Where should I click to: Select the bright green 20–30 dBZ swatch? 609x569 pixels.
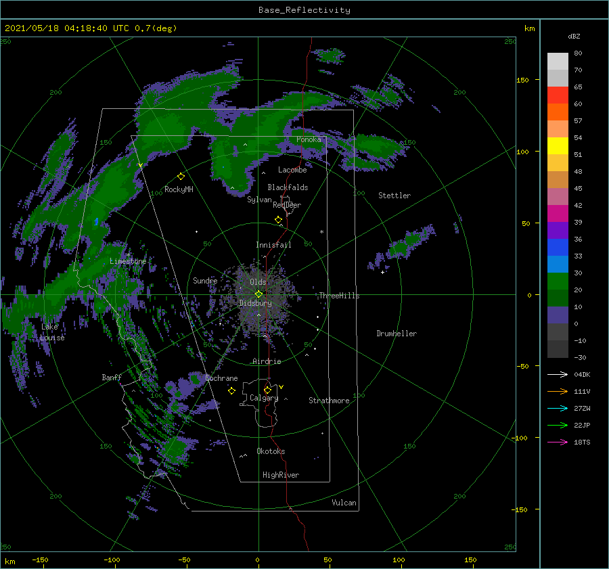(558, 281)
